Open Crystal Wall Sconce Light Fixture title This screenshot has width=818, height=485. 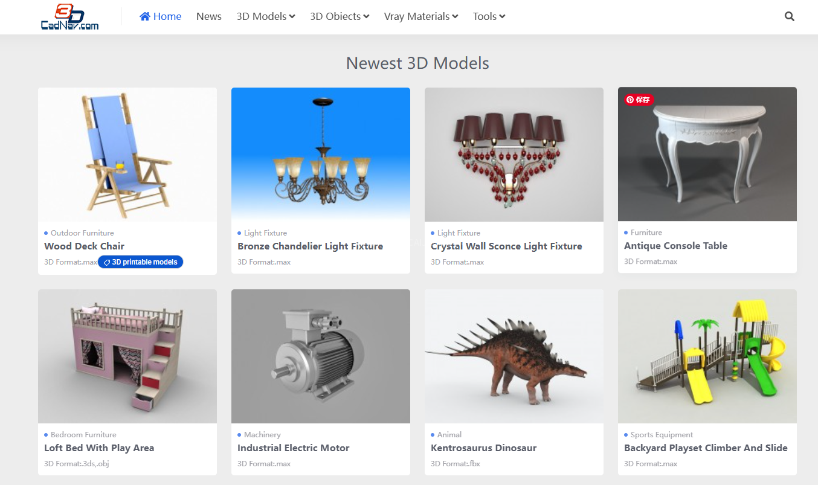[506, 246]
